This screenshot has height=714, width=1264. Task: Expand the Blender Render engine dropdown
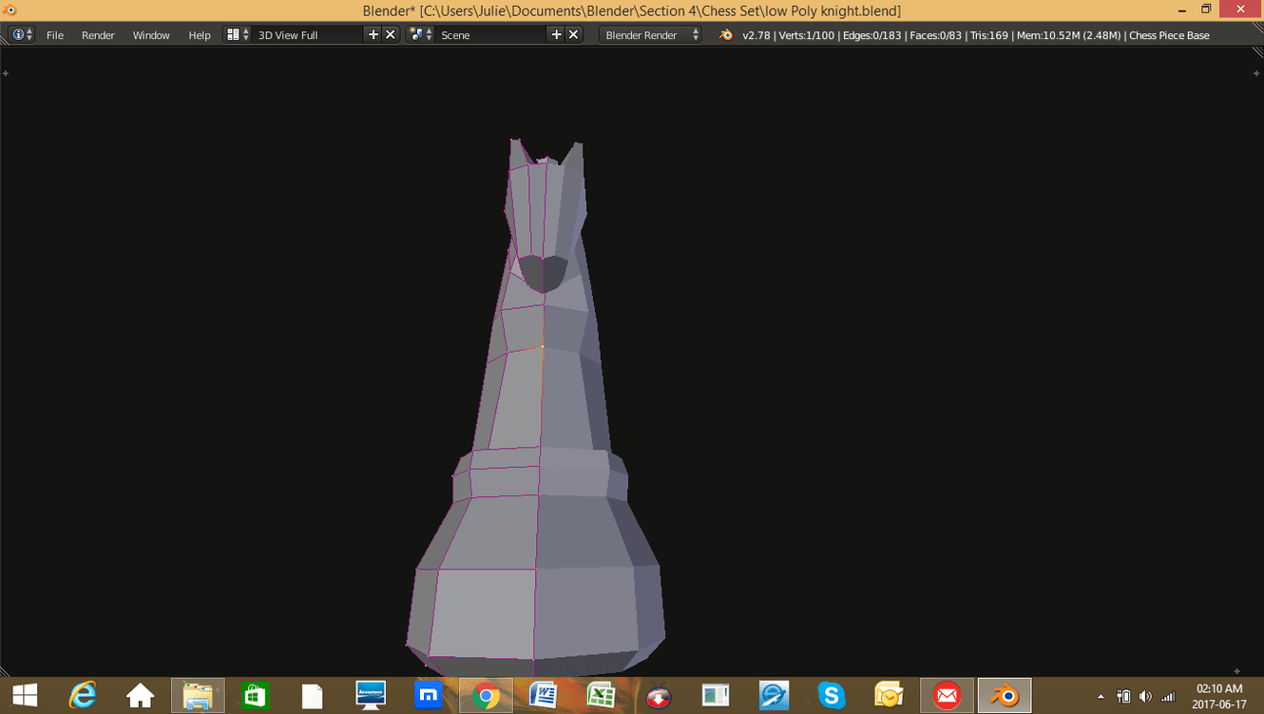point(651,35)
